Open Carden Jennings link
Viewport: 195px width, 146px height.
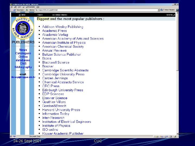55,78
